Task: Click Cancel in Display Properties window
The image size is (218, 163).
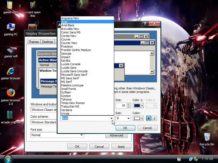Action: [x=99, y=147]
